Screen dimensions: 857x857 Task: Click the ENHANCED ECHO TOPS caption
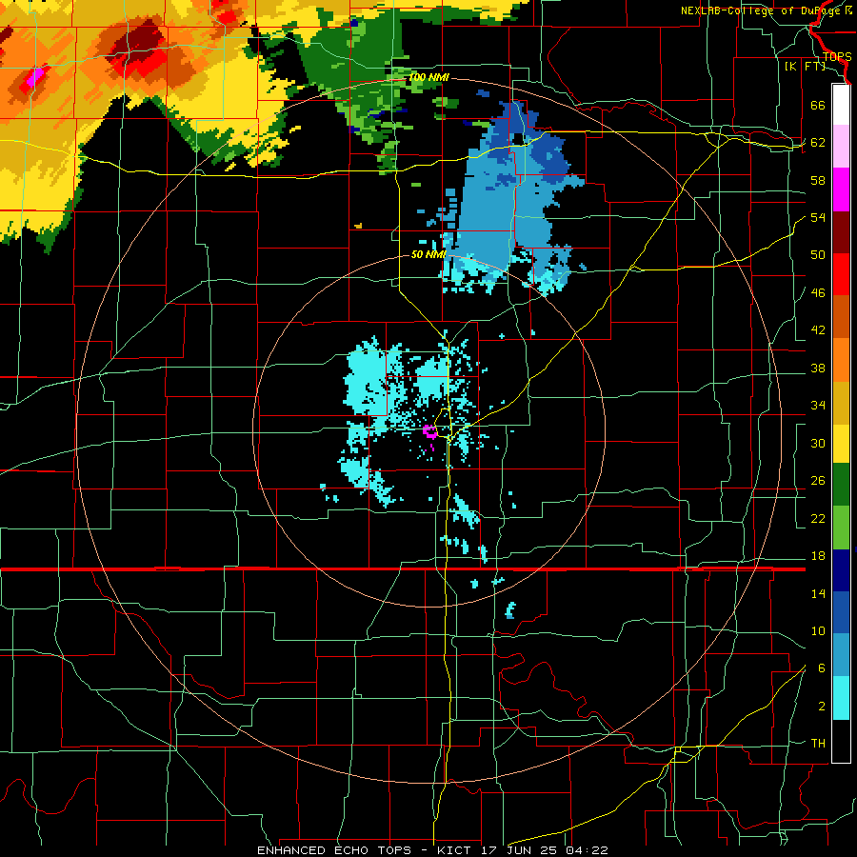coord(334,850)
